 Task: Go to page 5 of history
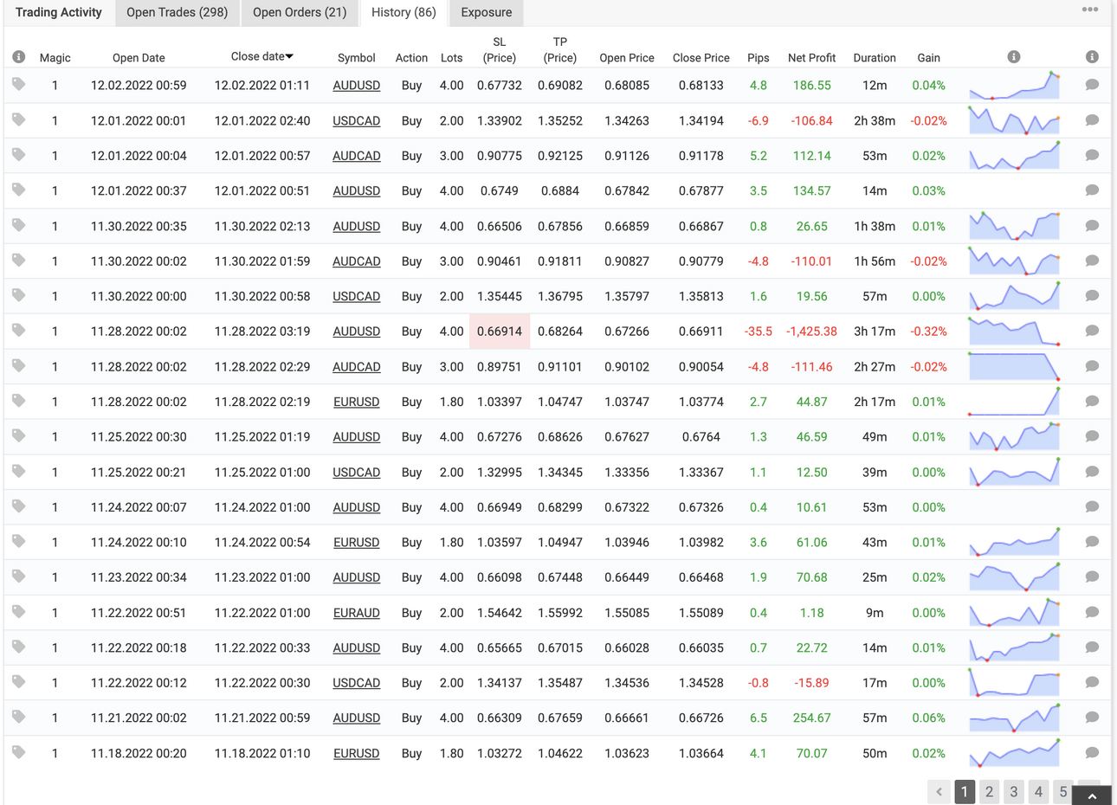(1063, 792)
